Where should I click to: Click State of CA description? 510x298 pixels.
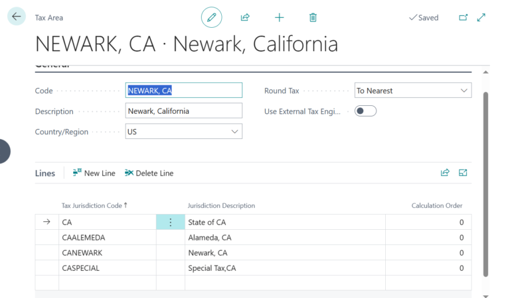pos(285,222)
